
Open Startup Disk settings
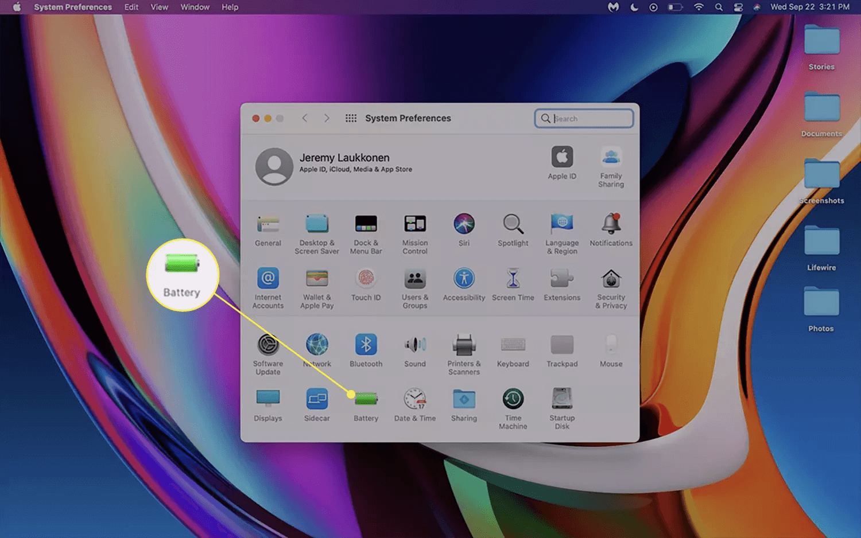[x=562, y=409]
